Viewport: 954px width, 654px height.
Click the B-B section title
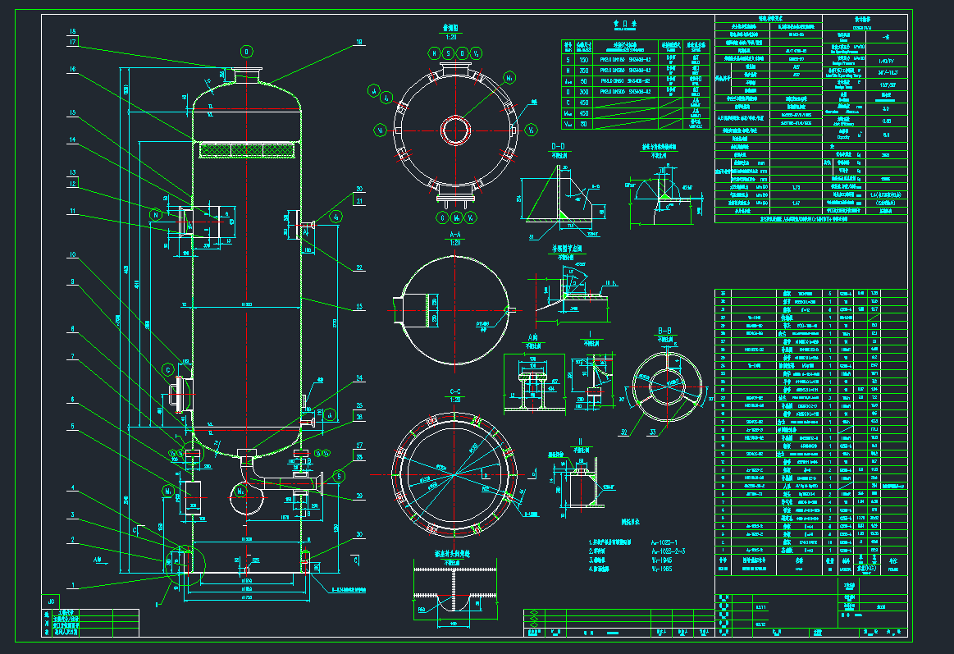click(664, 331)
